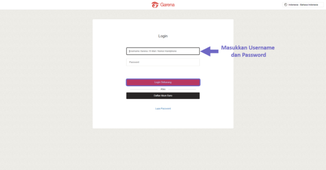The image size is (326, 170).
Task: Focus the Password input field
Action: click(x=163, y=62)
